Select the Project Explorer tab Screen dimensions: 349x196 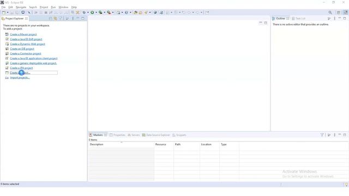15,19
